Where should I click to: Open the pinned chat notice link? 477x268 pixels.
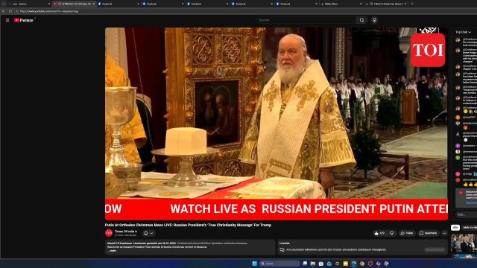[x=470, y=203]
